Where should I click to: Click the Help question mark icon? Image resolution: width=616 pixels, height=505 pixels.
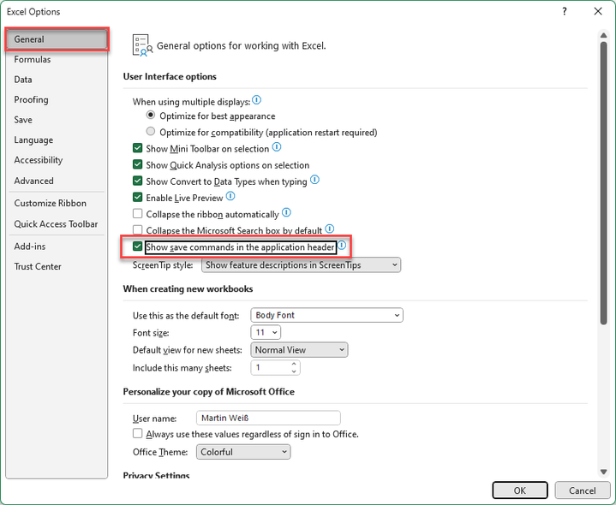[x=564, y=11]
